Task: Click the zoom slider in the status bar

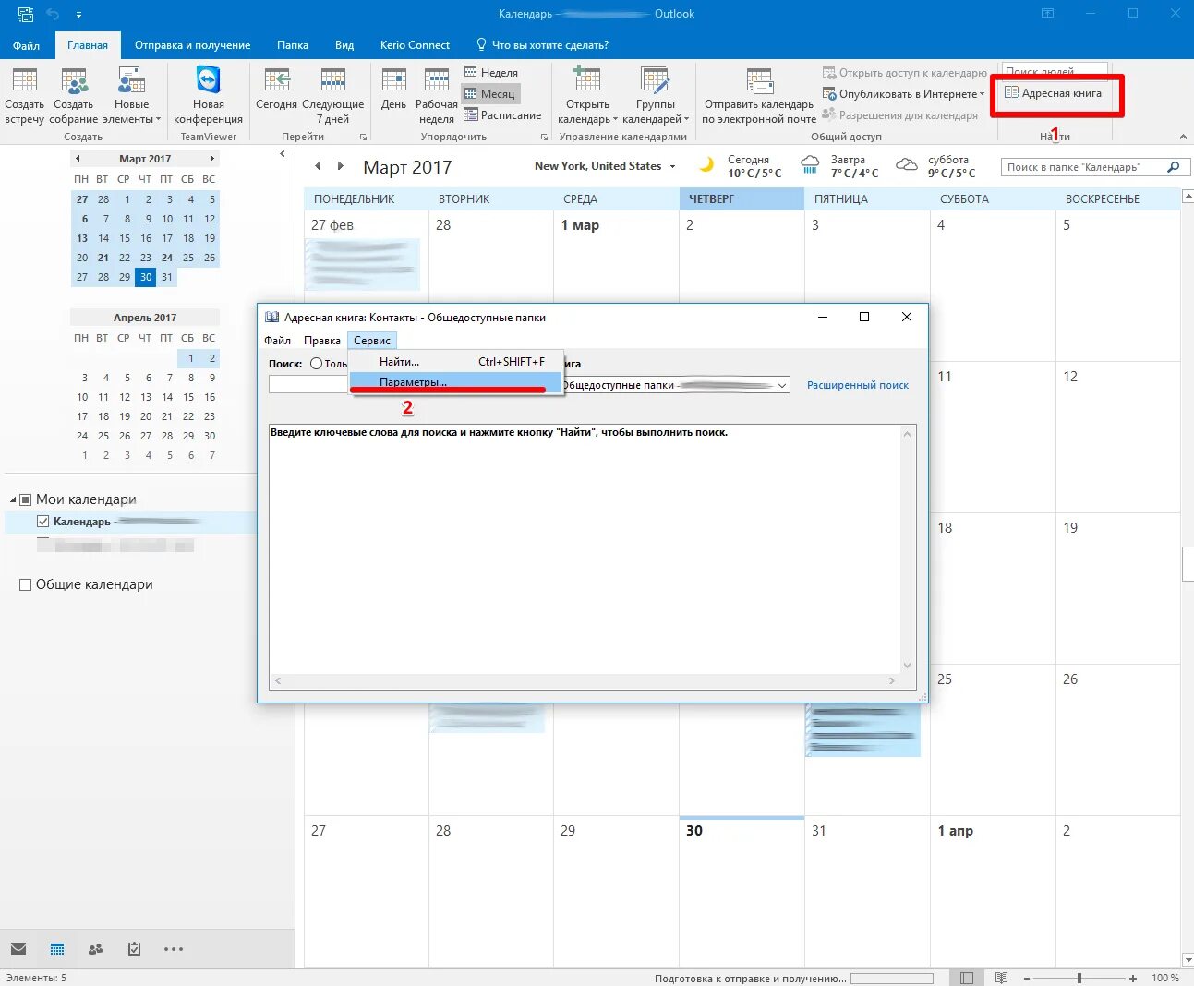Action: tap(1079, 978)
